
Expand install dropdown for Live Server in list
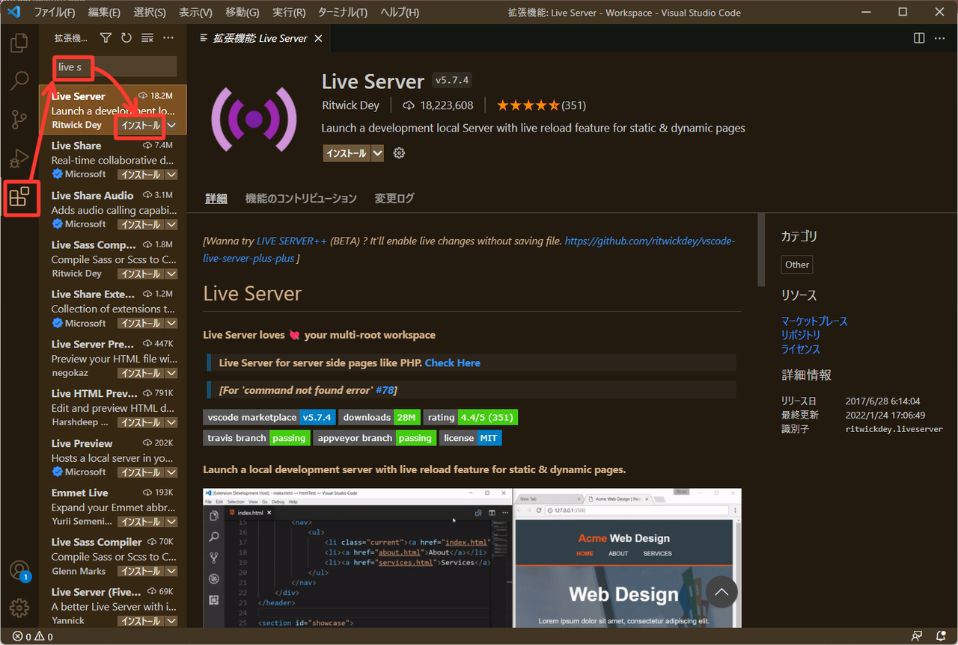point(172,126)
